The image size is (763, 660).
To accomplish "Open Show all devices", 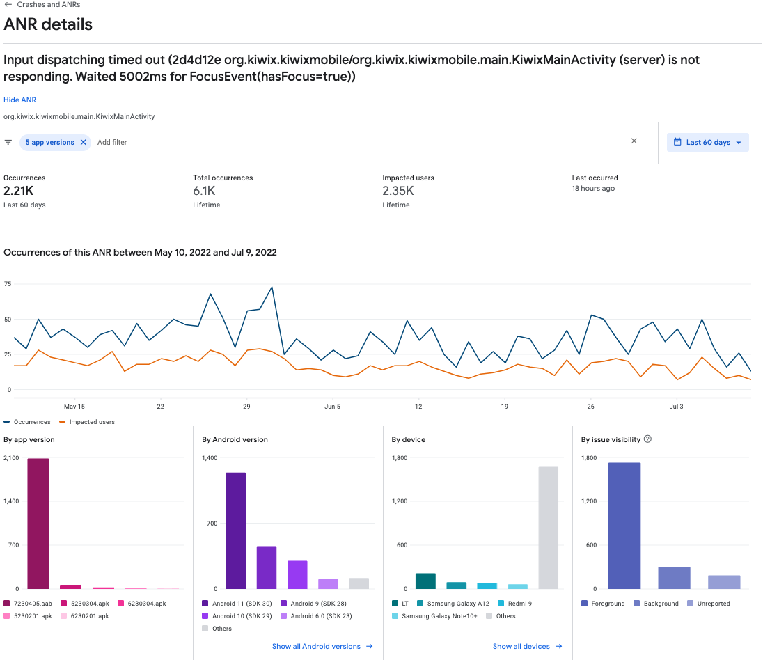I will click(x=522, y=646).
